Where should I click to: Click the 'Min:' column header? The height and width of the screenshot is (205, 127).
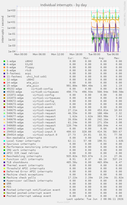[x=86, y=58]
